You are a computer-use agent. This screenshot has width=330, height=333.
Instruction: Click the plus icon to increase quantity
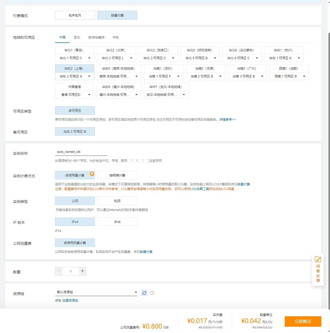coord(82,271)
